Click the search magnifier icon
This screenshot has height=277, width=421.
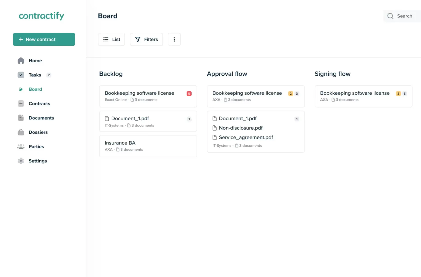[390, 16]
